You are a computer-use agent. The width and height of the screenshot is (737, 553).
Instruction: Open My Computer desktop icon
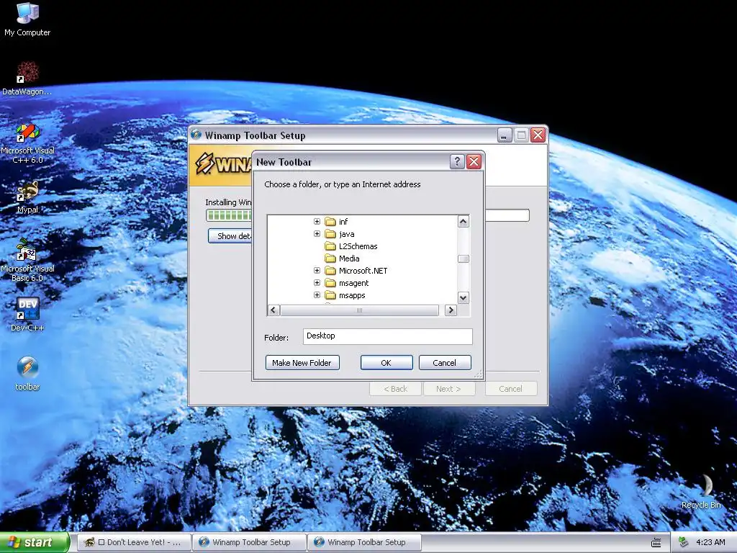click(27, 19)
